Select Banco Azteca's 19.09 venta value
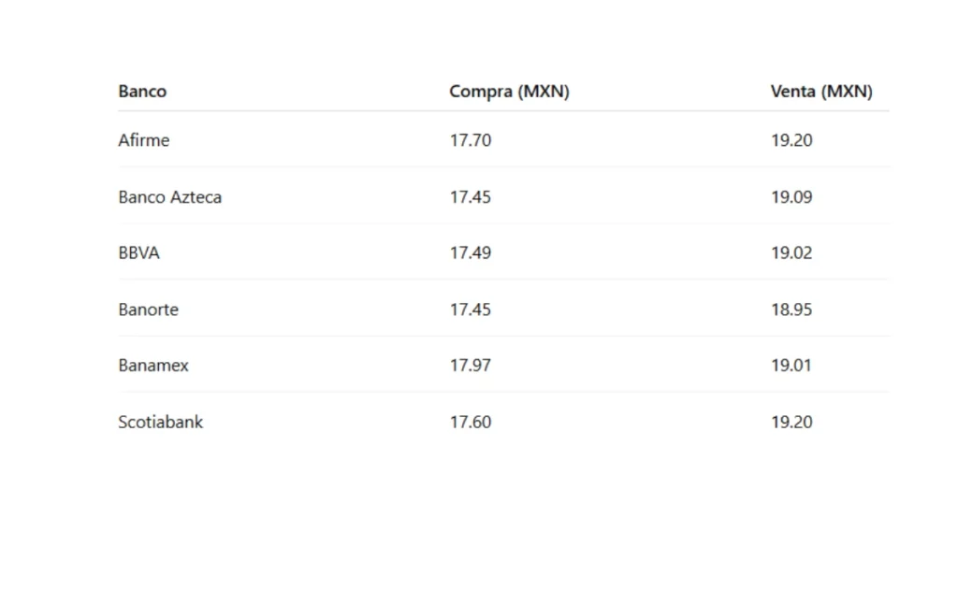 791,196
